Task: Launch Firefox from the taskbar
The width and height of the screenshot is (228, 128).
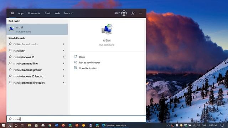Action: click(x=63, y=125)
